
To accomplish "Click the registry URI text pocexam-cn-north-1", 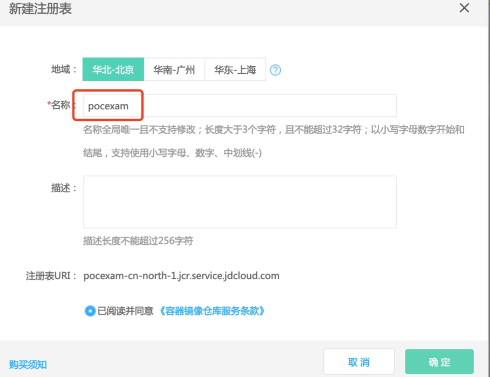I will 182,276.
